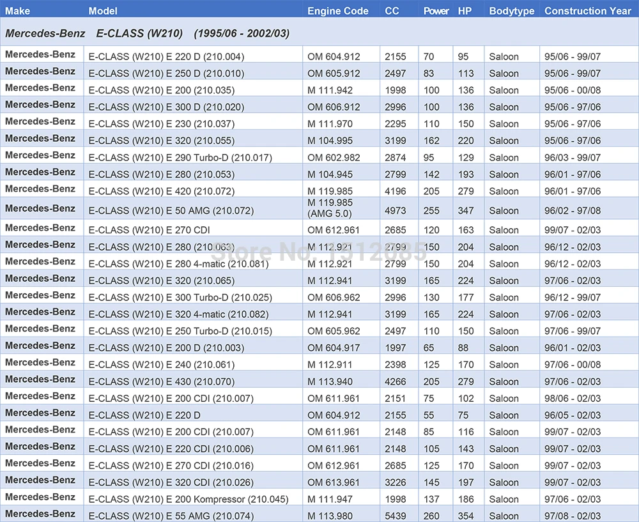Click HP value 347
The height and width of the screenshot is (522, 639).
tap(466, 211)
